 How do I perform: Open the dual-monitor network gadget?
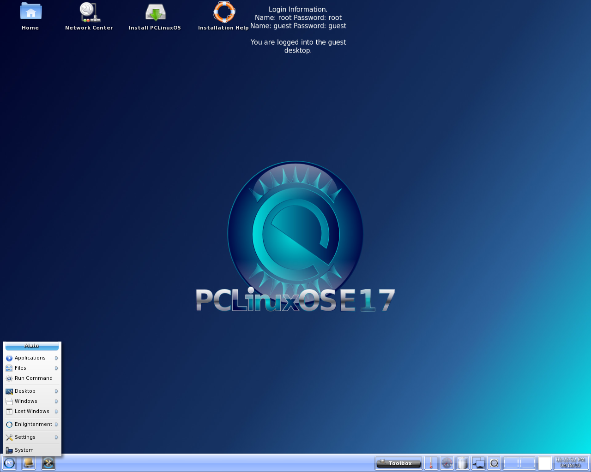[478, 463]
